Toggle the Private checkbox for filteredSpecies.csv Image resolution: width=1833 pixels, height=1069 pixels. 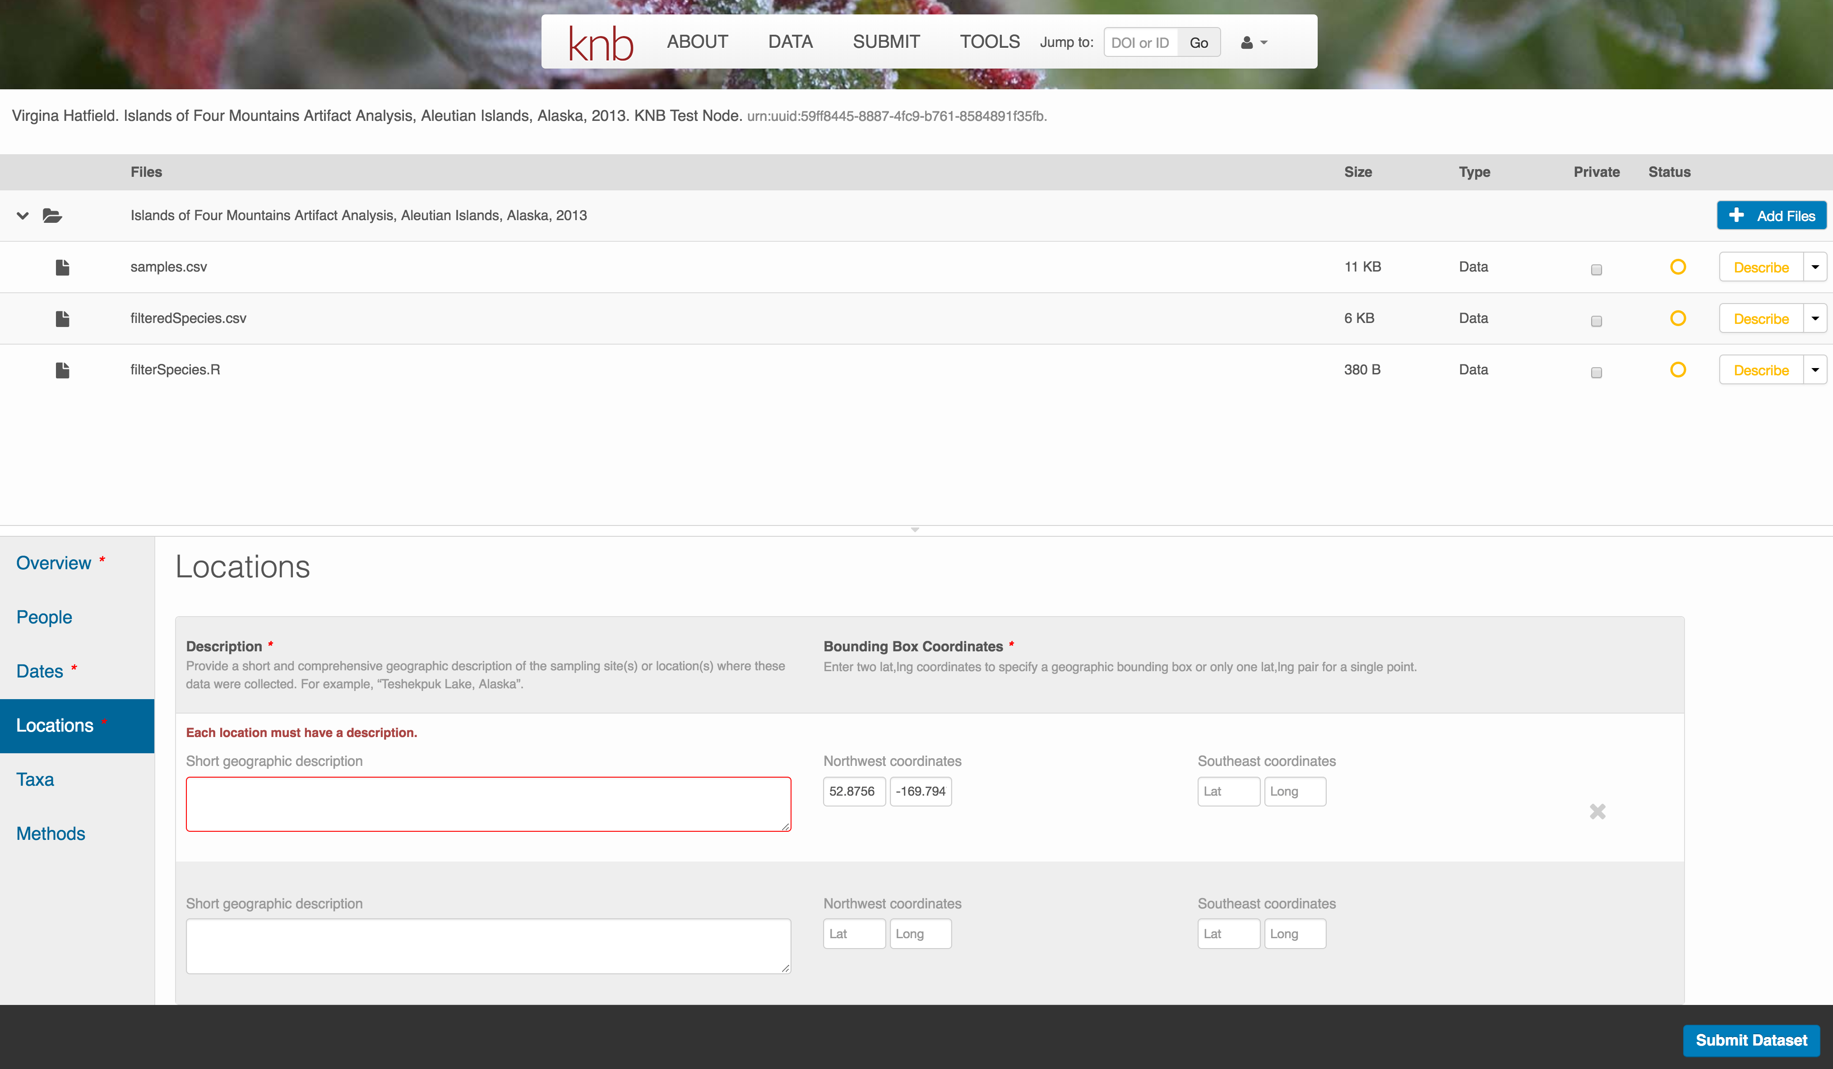pos(1597,322)
